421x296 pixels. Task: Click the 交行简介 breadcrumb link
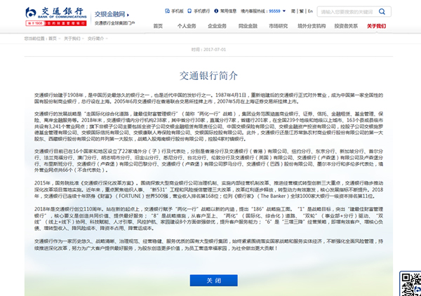(x=95, y=39)
